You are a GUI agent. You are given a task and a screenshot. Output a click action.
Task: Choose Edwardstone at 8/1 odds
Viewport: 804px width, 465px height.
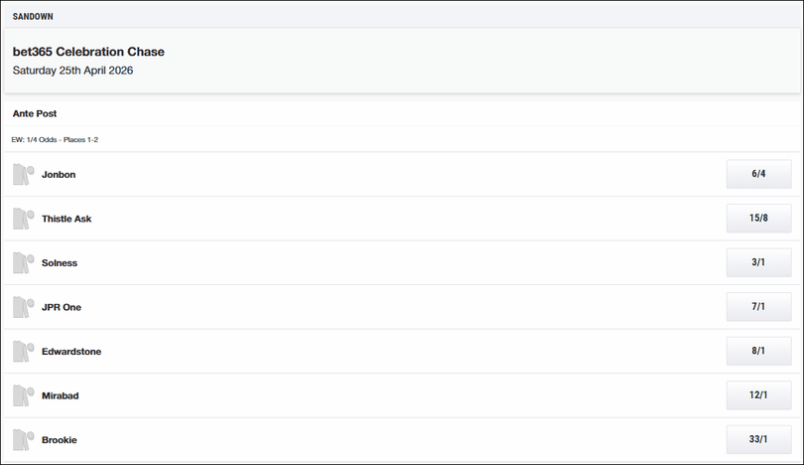pyautogui.click(x=758, y=351)
